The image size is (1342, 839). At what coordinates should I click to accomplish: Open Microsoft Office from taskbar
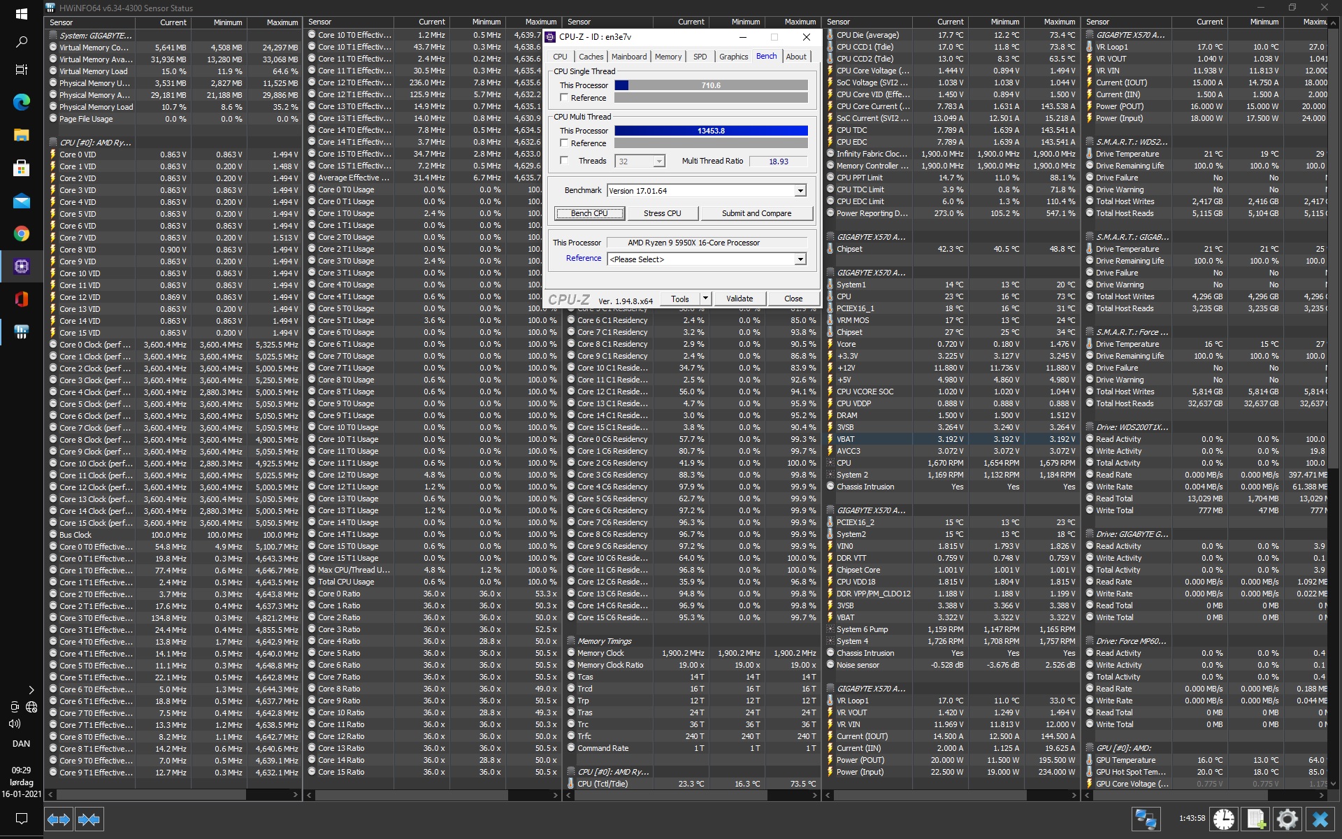21,299
